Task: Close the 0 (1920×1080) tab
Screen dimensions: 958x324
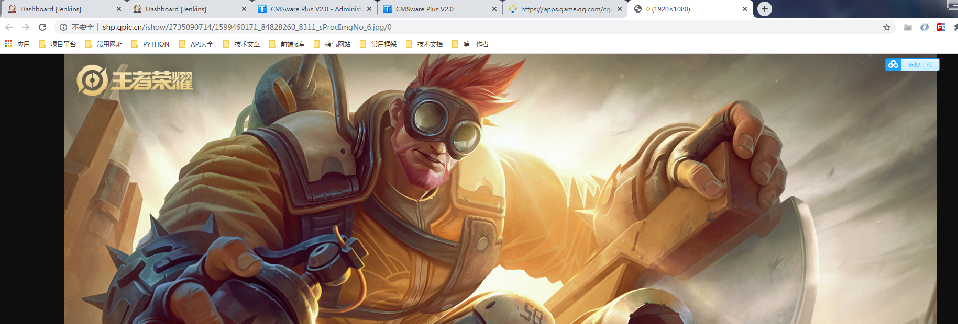Action: [745, 9]
